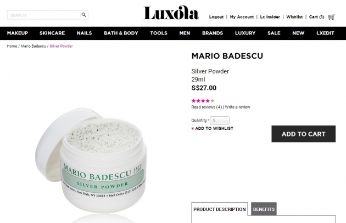Select the Quantity input box
346x223 pixels.
tap(220, 121)
